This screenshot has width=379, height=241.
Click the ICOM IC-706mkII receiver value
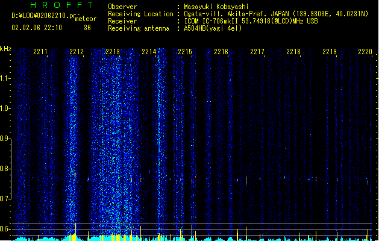pyautogui.click(x=251, y=21)
